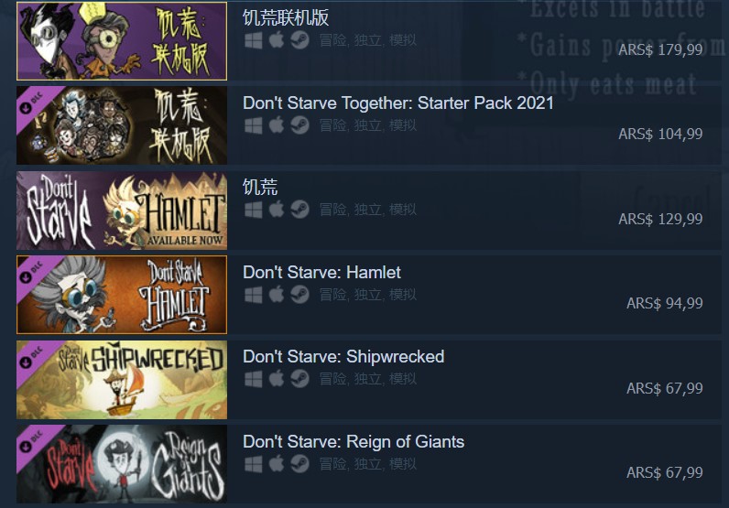The image size is (729, 508).
Task: Open Don't Starve: Hamlet title link
Action: pos(321,273)
